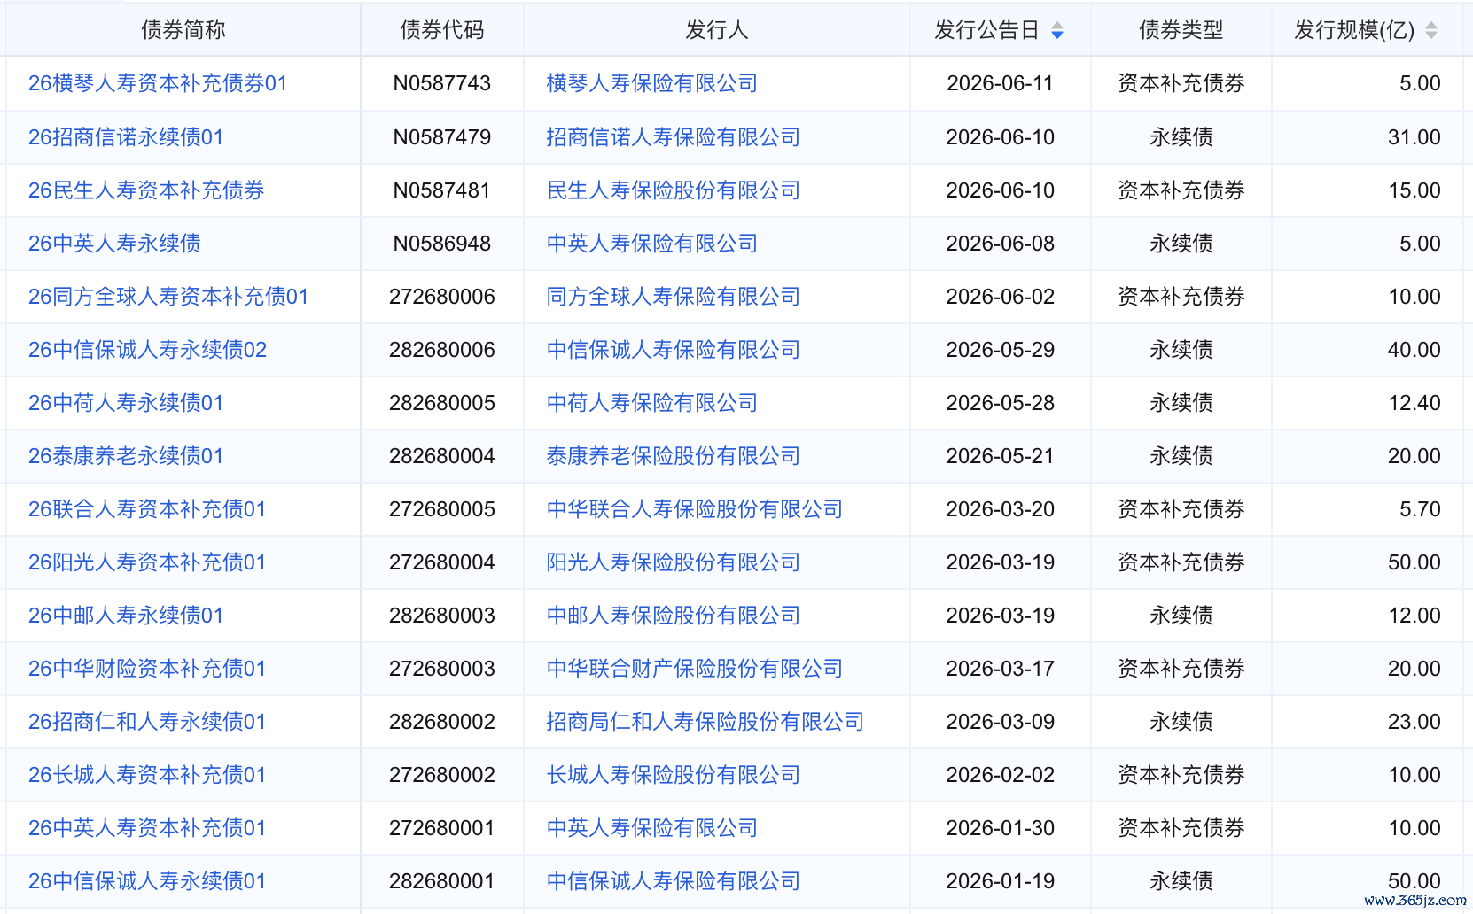Sort by 发行规模(亿) arrow icon
The width and height of the screenshot is (1473, 914).
1430,31
